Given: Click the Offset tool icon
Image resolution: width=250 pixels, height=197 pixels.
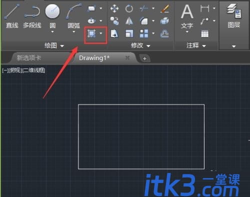Looking at the screenshot, I should (164, 33).
